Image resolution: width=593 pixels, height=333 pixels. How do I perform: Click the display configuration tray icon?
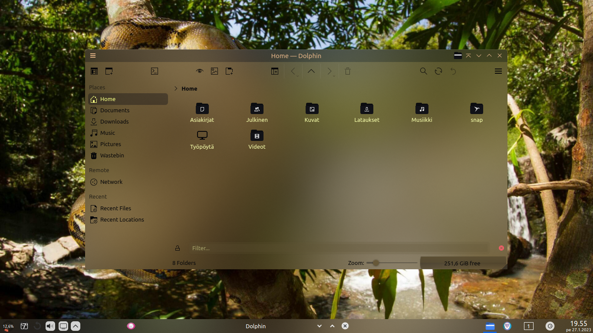[63, 326]
